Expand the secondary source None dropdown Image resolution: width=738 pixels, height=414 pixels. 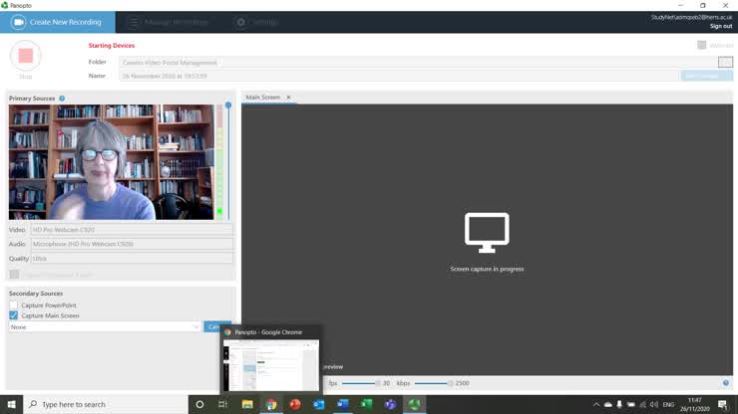[x=195, y=326]
